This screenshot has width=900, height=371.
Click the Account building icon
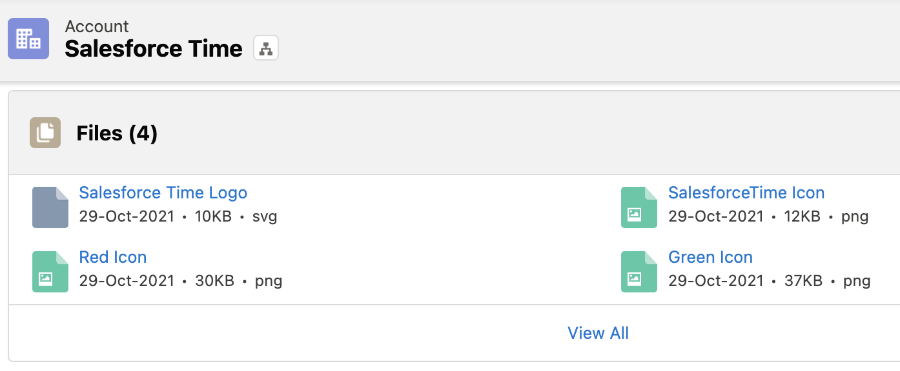(28, 39)
